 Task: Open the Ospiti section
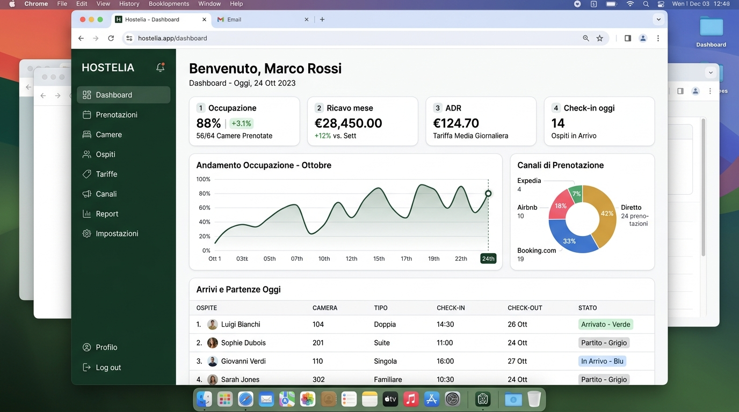coord(124,154)
